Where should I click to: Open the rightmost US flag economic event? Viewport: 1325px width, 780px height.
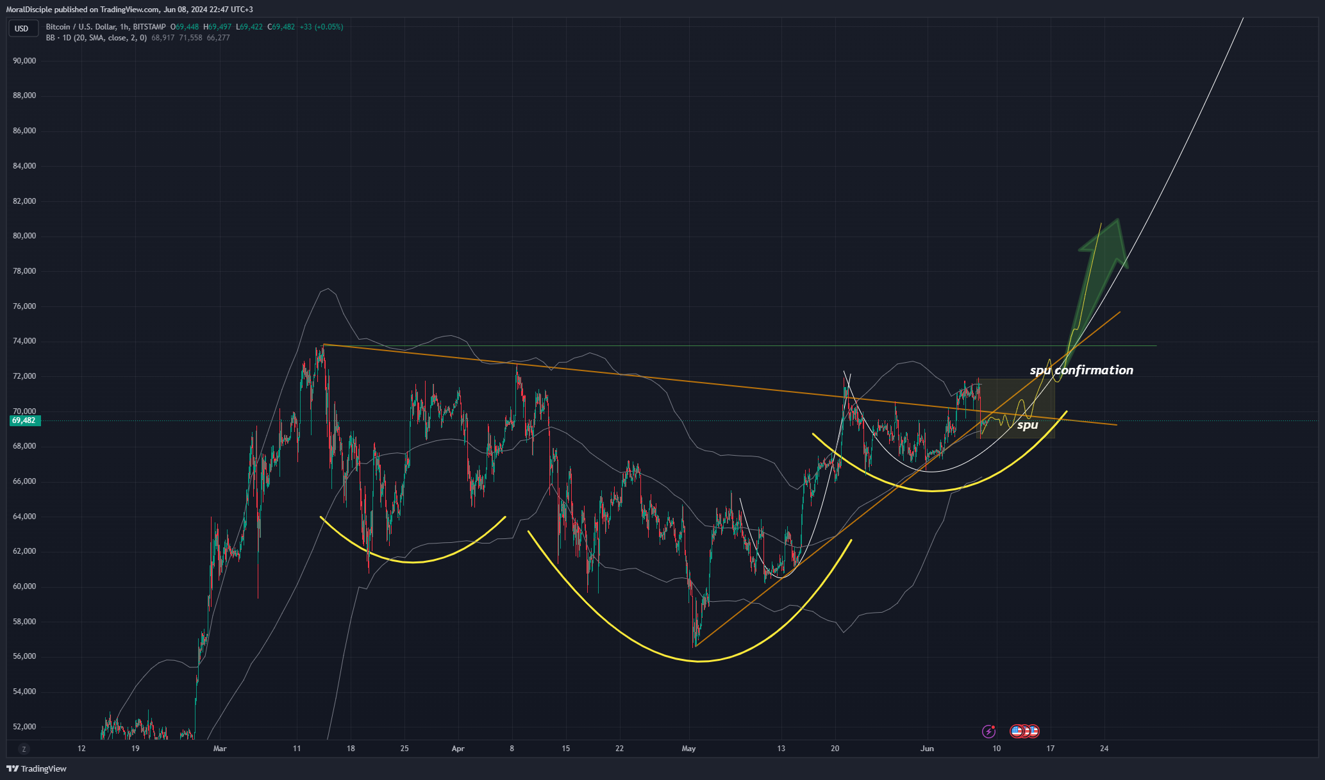click(x=1033, y=731)
